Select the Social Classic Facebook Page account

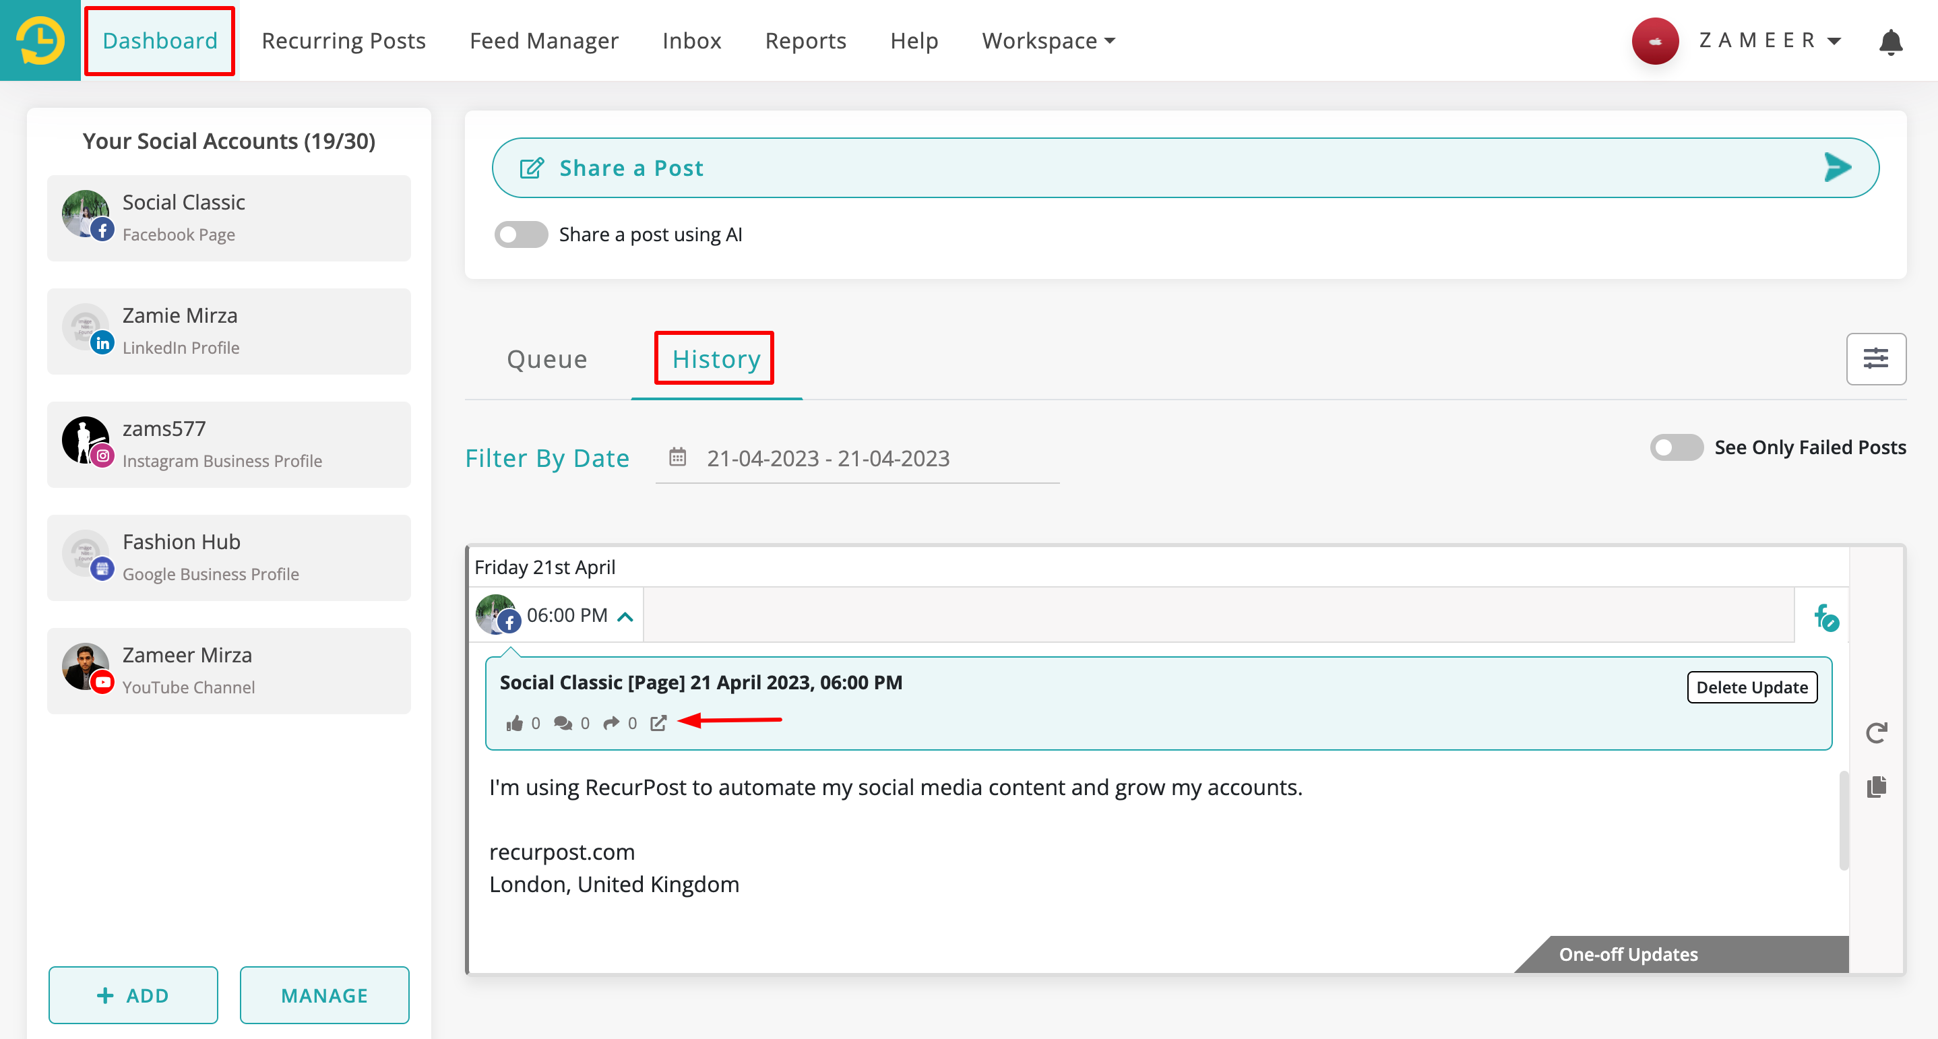[x=228, y=218]
